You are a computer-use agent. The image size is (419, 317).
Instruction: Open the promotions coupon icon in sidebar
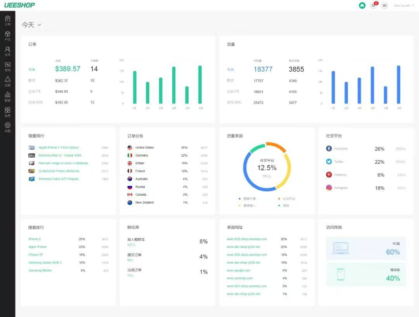pyautogui.click(x=7, y=66)
